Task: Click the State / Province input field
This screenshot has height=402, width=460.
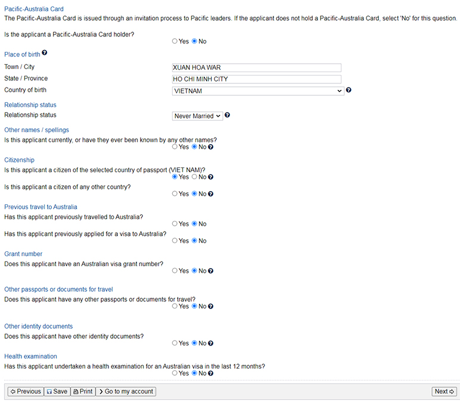Action: pos(256,79)
